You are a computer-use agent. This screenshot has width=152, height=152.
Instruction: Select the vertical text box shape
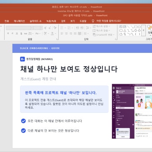pyautogui.click(x=125, y=27)
